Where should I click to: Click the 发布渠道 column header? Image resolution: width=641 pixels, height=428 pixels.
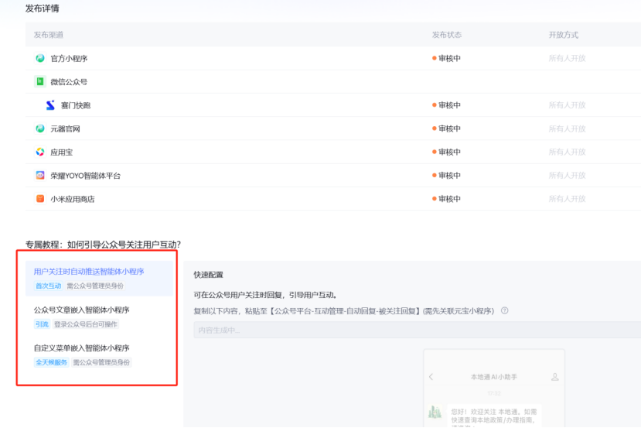tap(48, 35)
